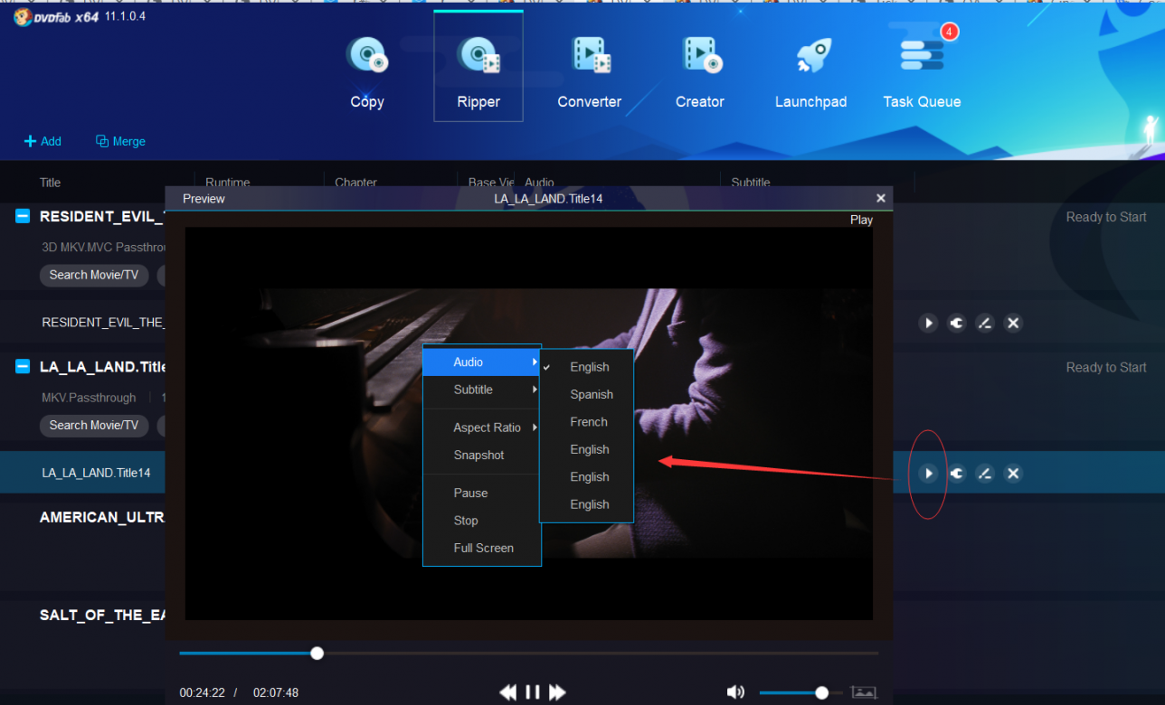Click the Play label in Preview

coord(861,220)
